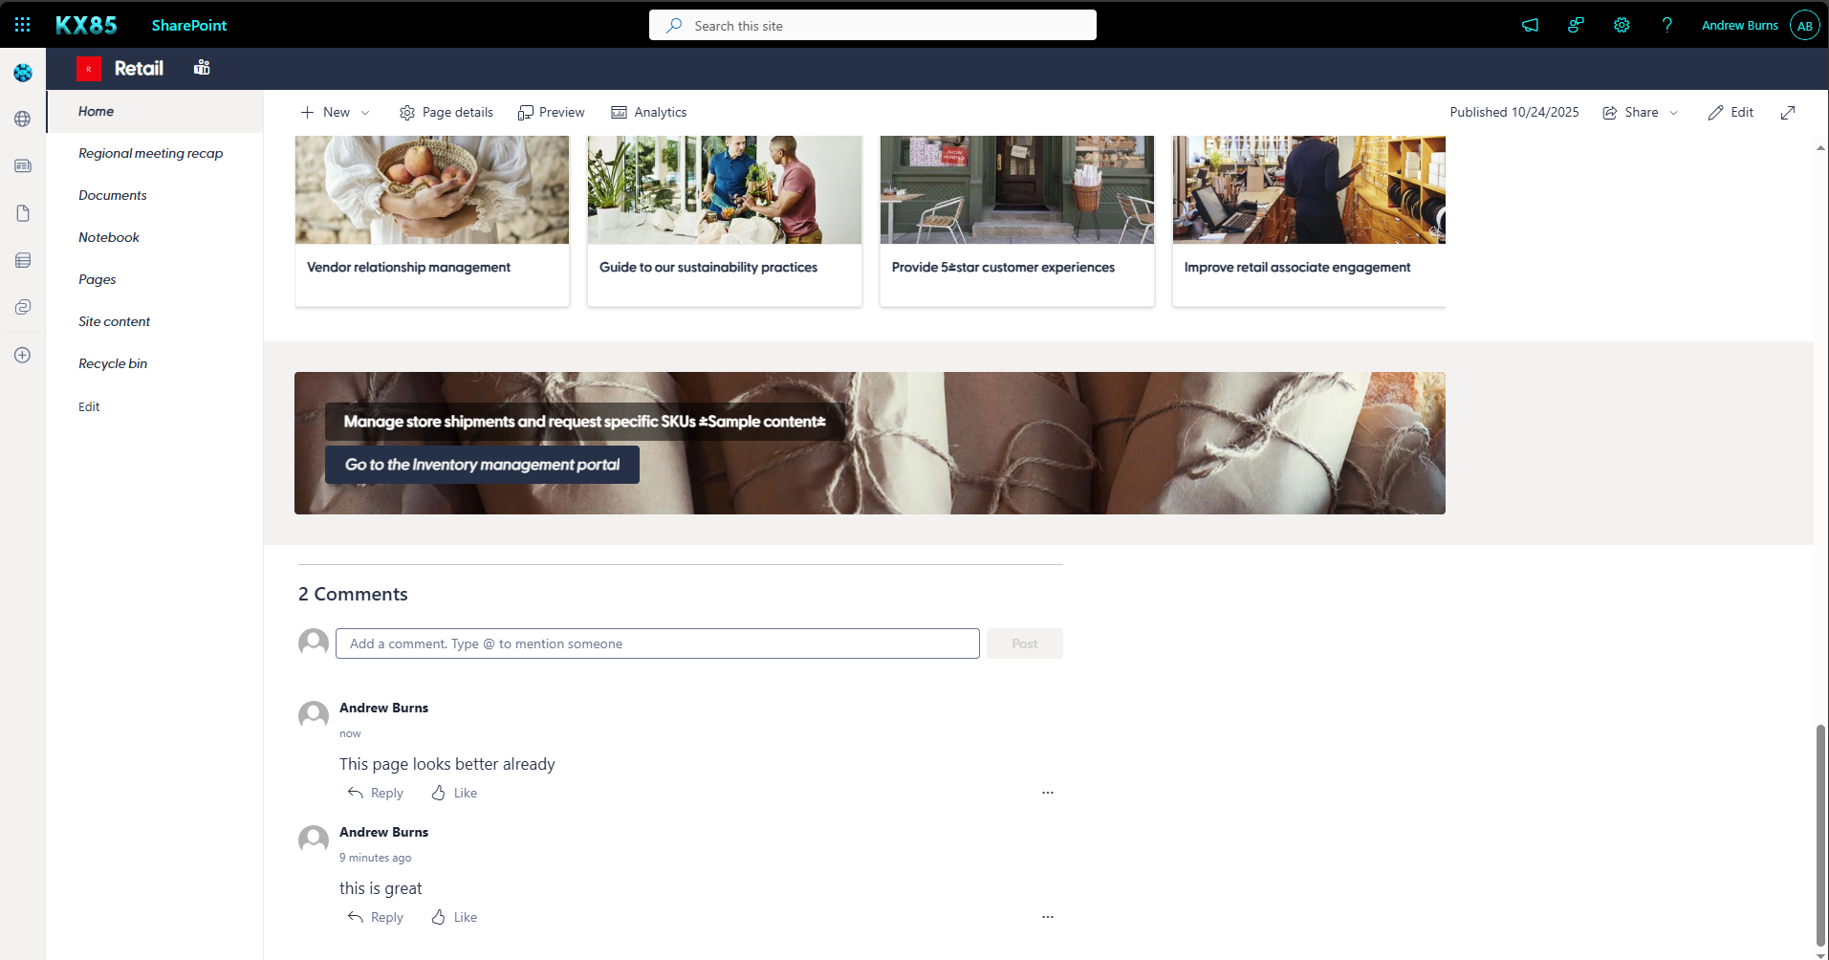Open the app launcher waffle icon

point(23,25)
